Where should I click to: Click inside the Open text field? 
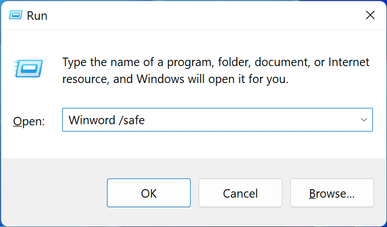click(217, 120)
